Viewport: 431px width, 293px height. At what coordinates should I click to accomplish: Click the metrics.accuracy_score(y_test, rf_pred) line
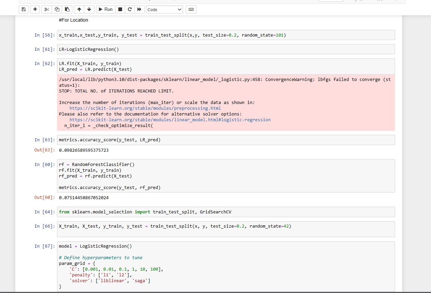(110, 188)
